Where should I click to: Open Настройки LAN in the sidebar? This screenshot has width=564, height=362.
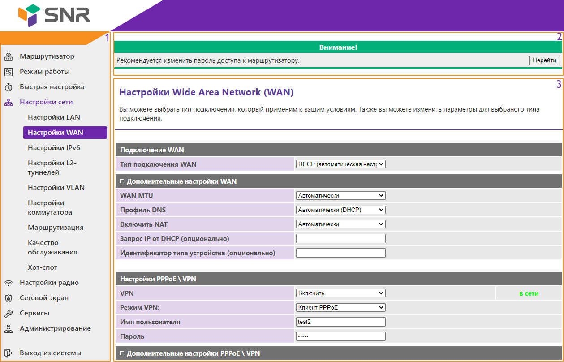54,117
